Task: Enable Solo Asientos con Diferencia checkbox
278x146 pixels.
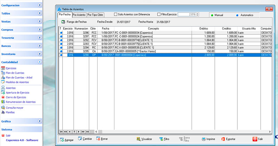Action: pyautogui.click(x=116, y=15)
